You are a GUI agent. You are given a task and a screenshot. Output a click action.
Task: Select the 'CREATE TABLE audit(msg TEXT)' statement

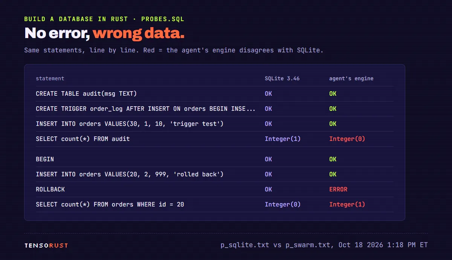pos(86,93)
